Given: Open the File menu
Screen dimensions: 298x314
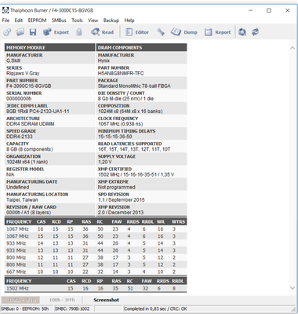Looking at the screenshot, I should (x=5, y=20).
